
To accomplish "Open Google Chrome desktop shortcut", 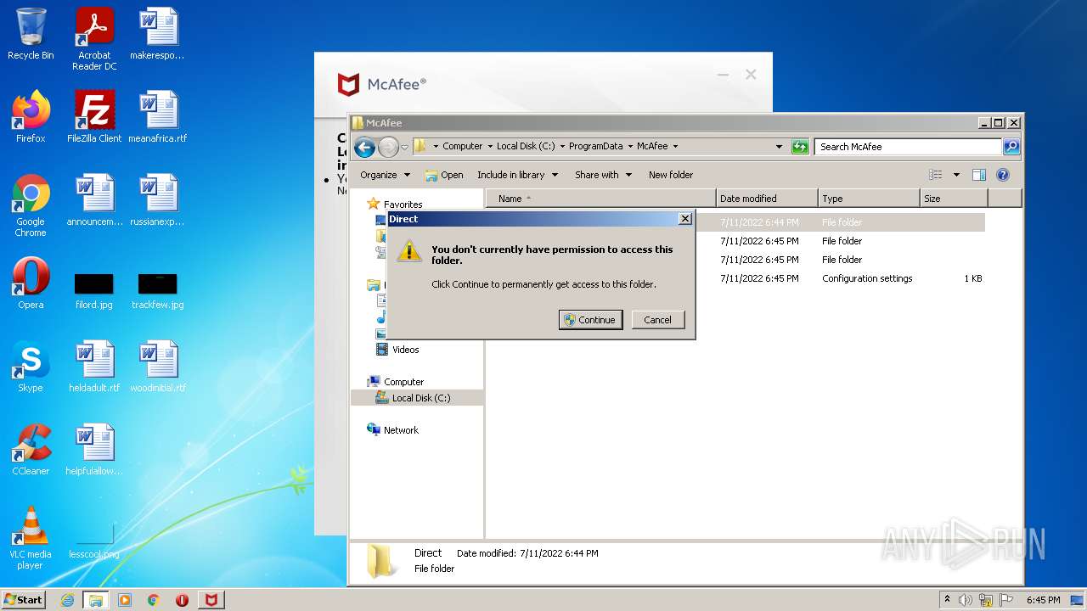I will [31, 205].
